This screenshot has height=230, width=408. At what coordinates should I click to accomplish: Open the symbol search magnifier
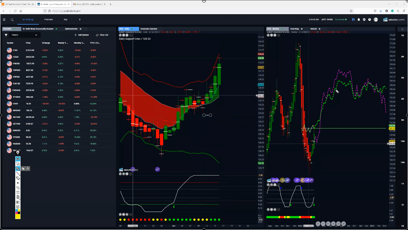pos(12,19)
